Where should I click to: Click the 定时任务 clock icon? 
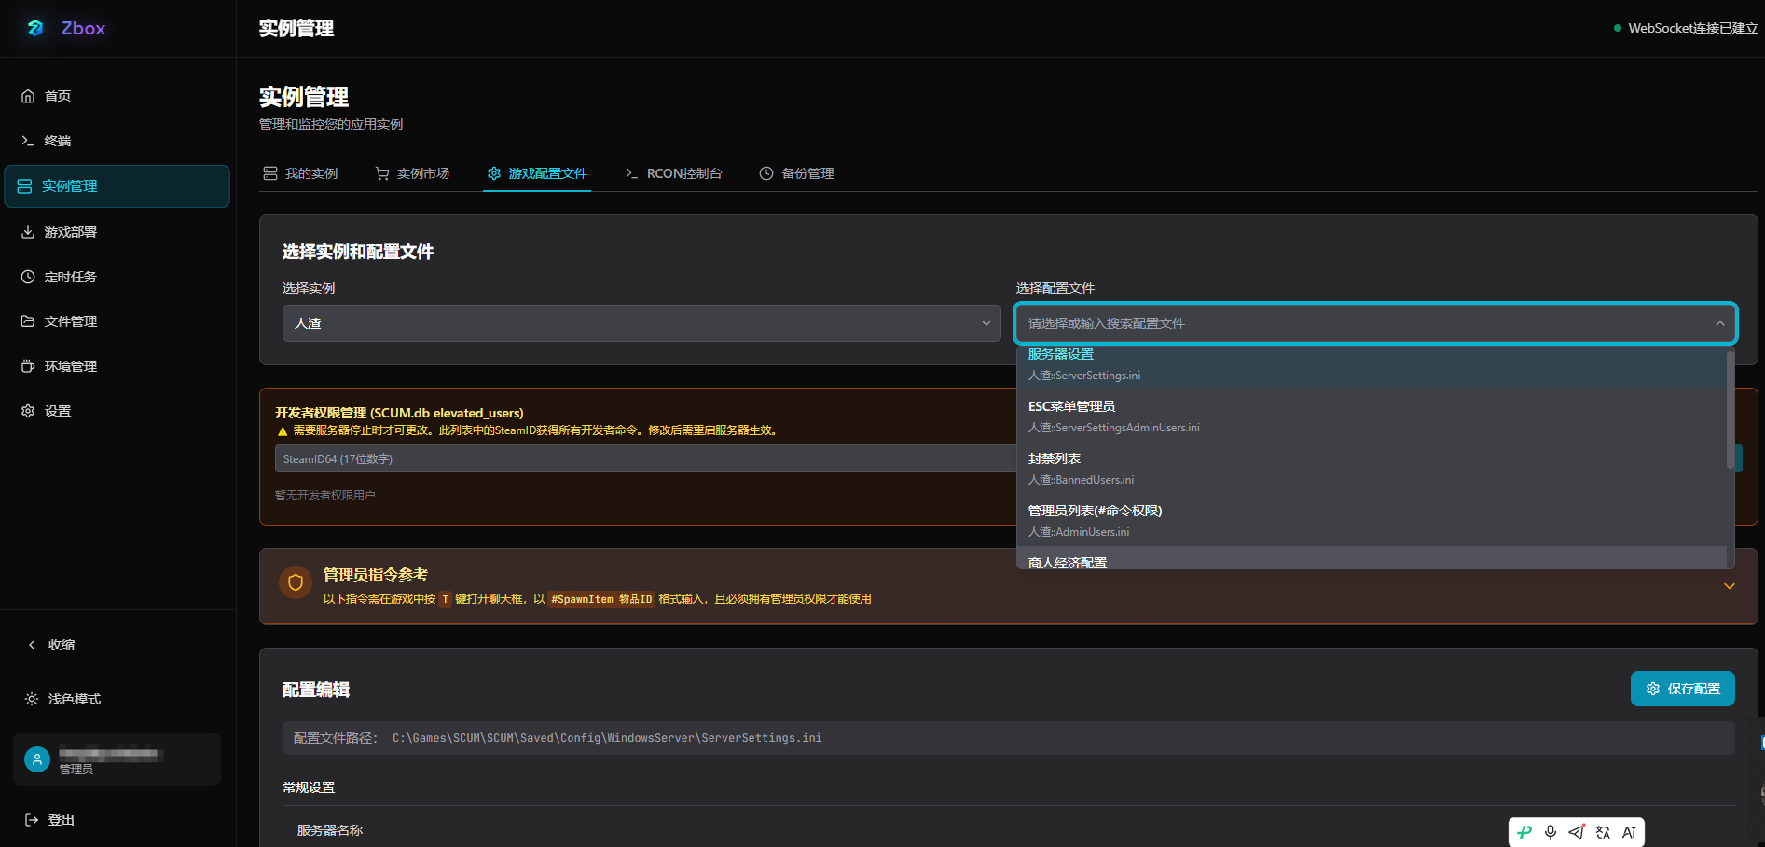[28, 277]
